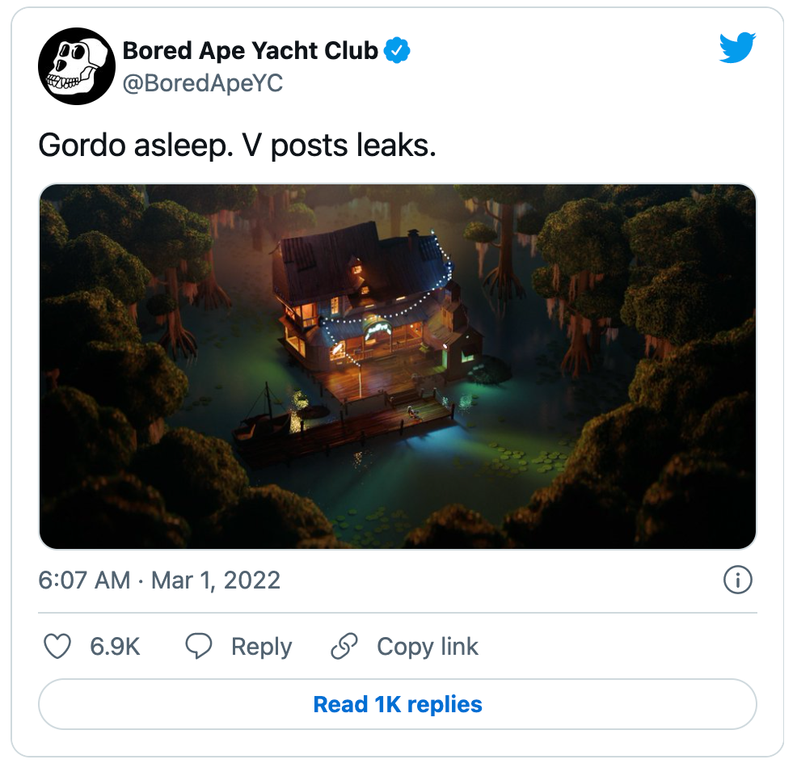Click the Bored Ape skull profile avatar
Viewport: 797px width, 768px height.
point(76,66)
